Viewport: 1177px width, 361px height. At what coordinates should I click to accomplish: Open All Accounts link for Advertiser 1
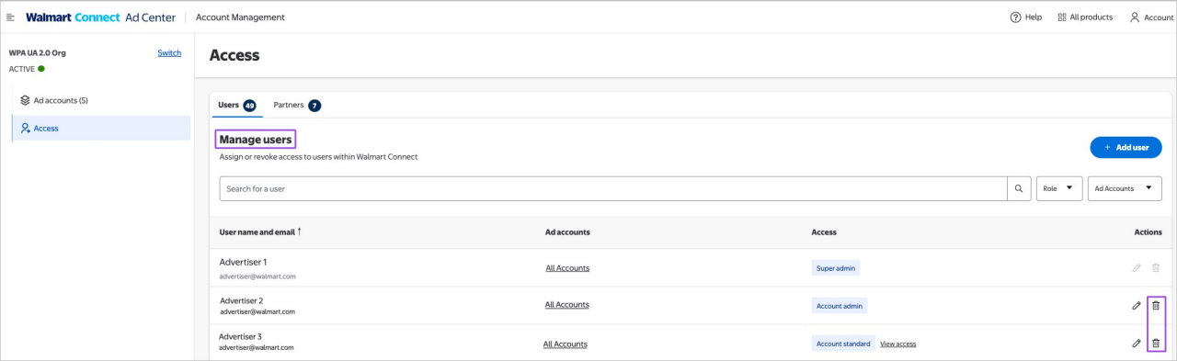[567, 268]
